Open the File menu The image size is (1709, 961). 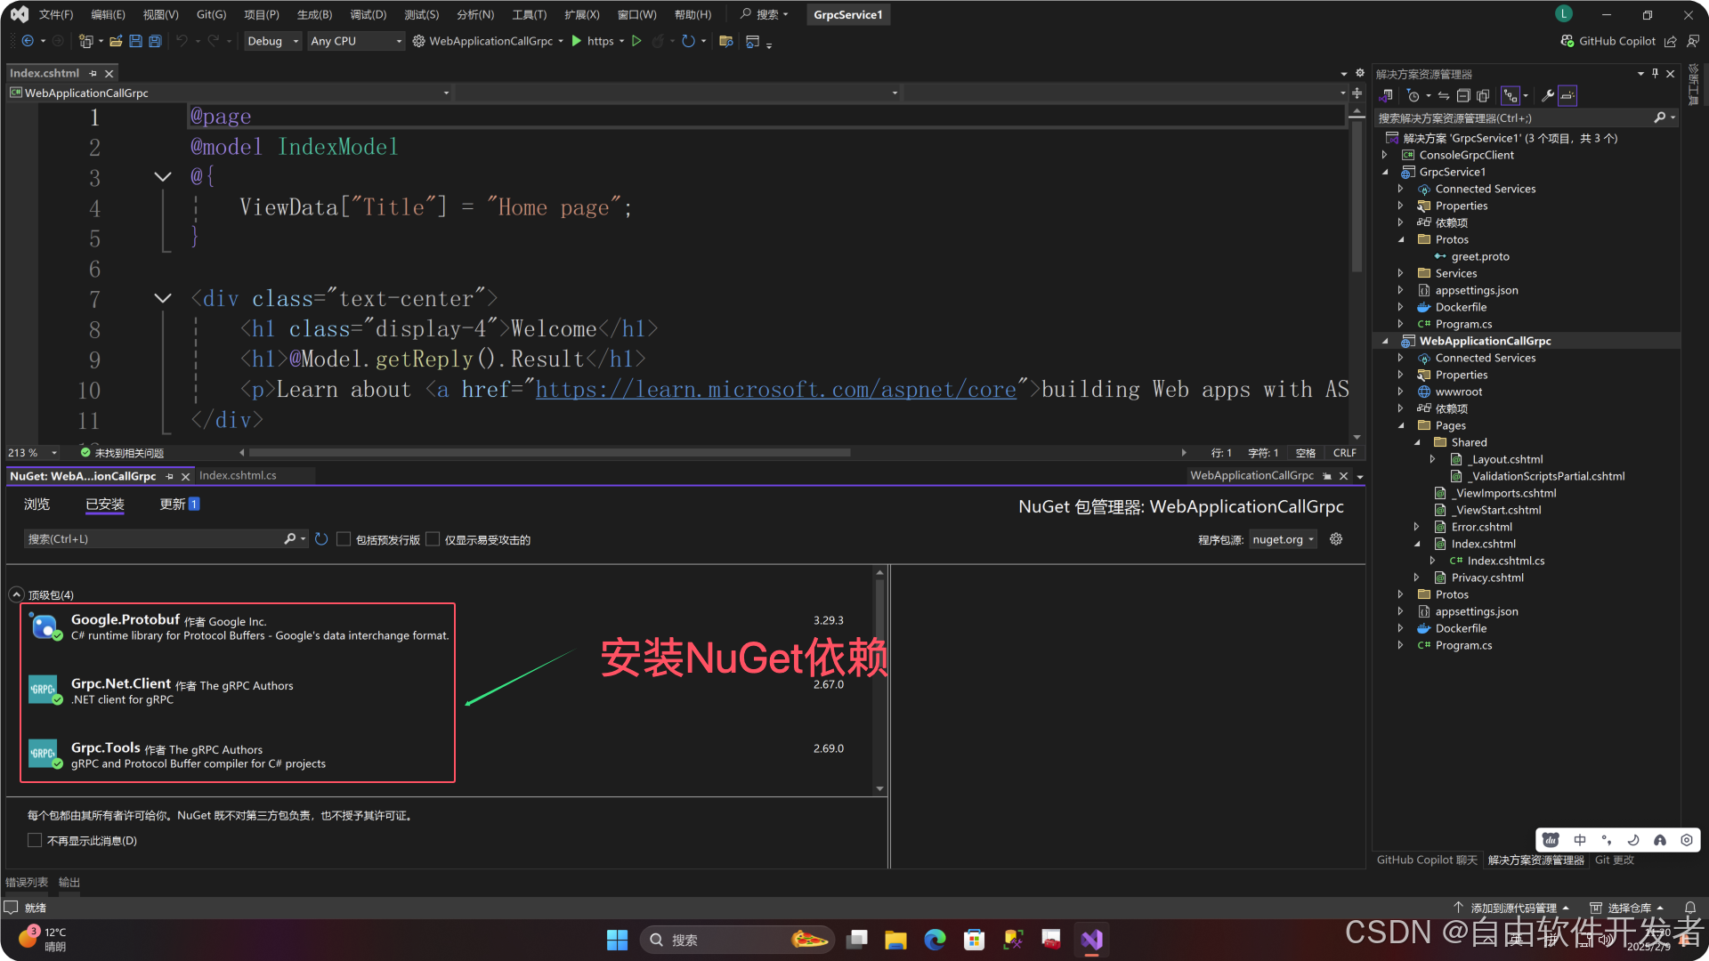pyautogui.click(x=56, y=14)
